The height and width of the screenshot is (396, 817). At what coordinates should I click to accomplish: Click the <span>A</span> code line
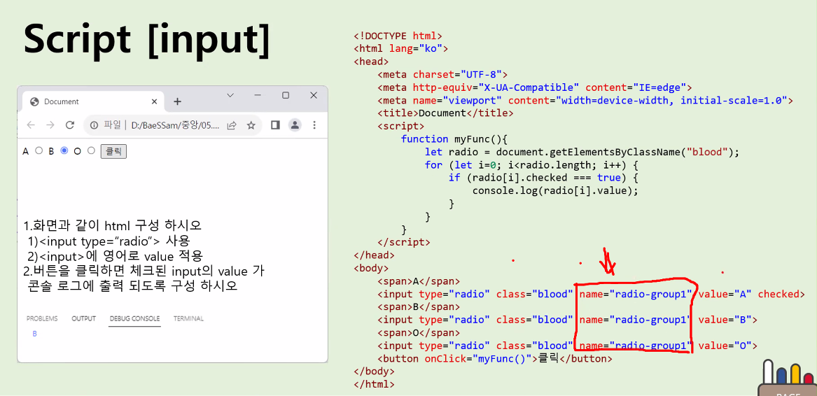click(419, 281)
